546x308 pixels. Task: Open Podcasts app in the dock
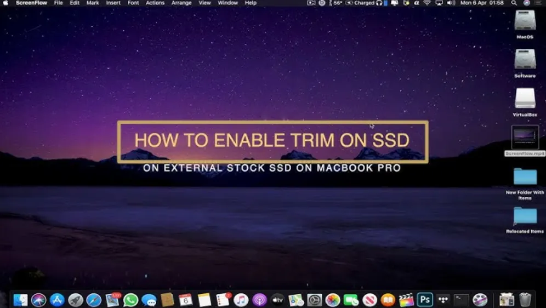(x=259, y=300)
